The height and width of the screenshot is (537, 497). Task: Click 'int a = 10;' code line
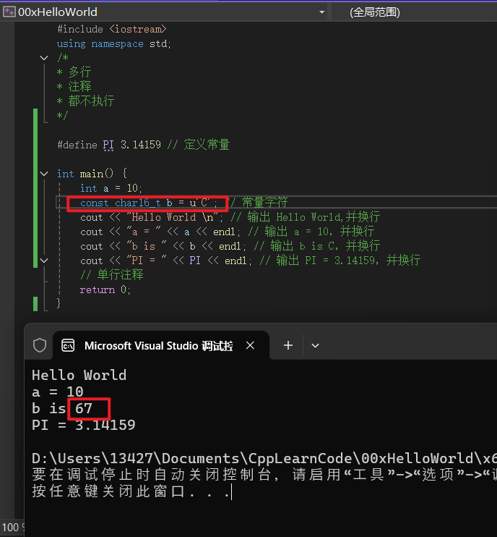(x=111, y=188)
